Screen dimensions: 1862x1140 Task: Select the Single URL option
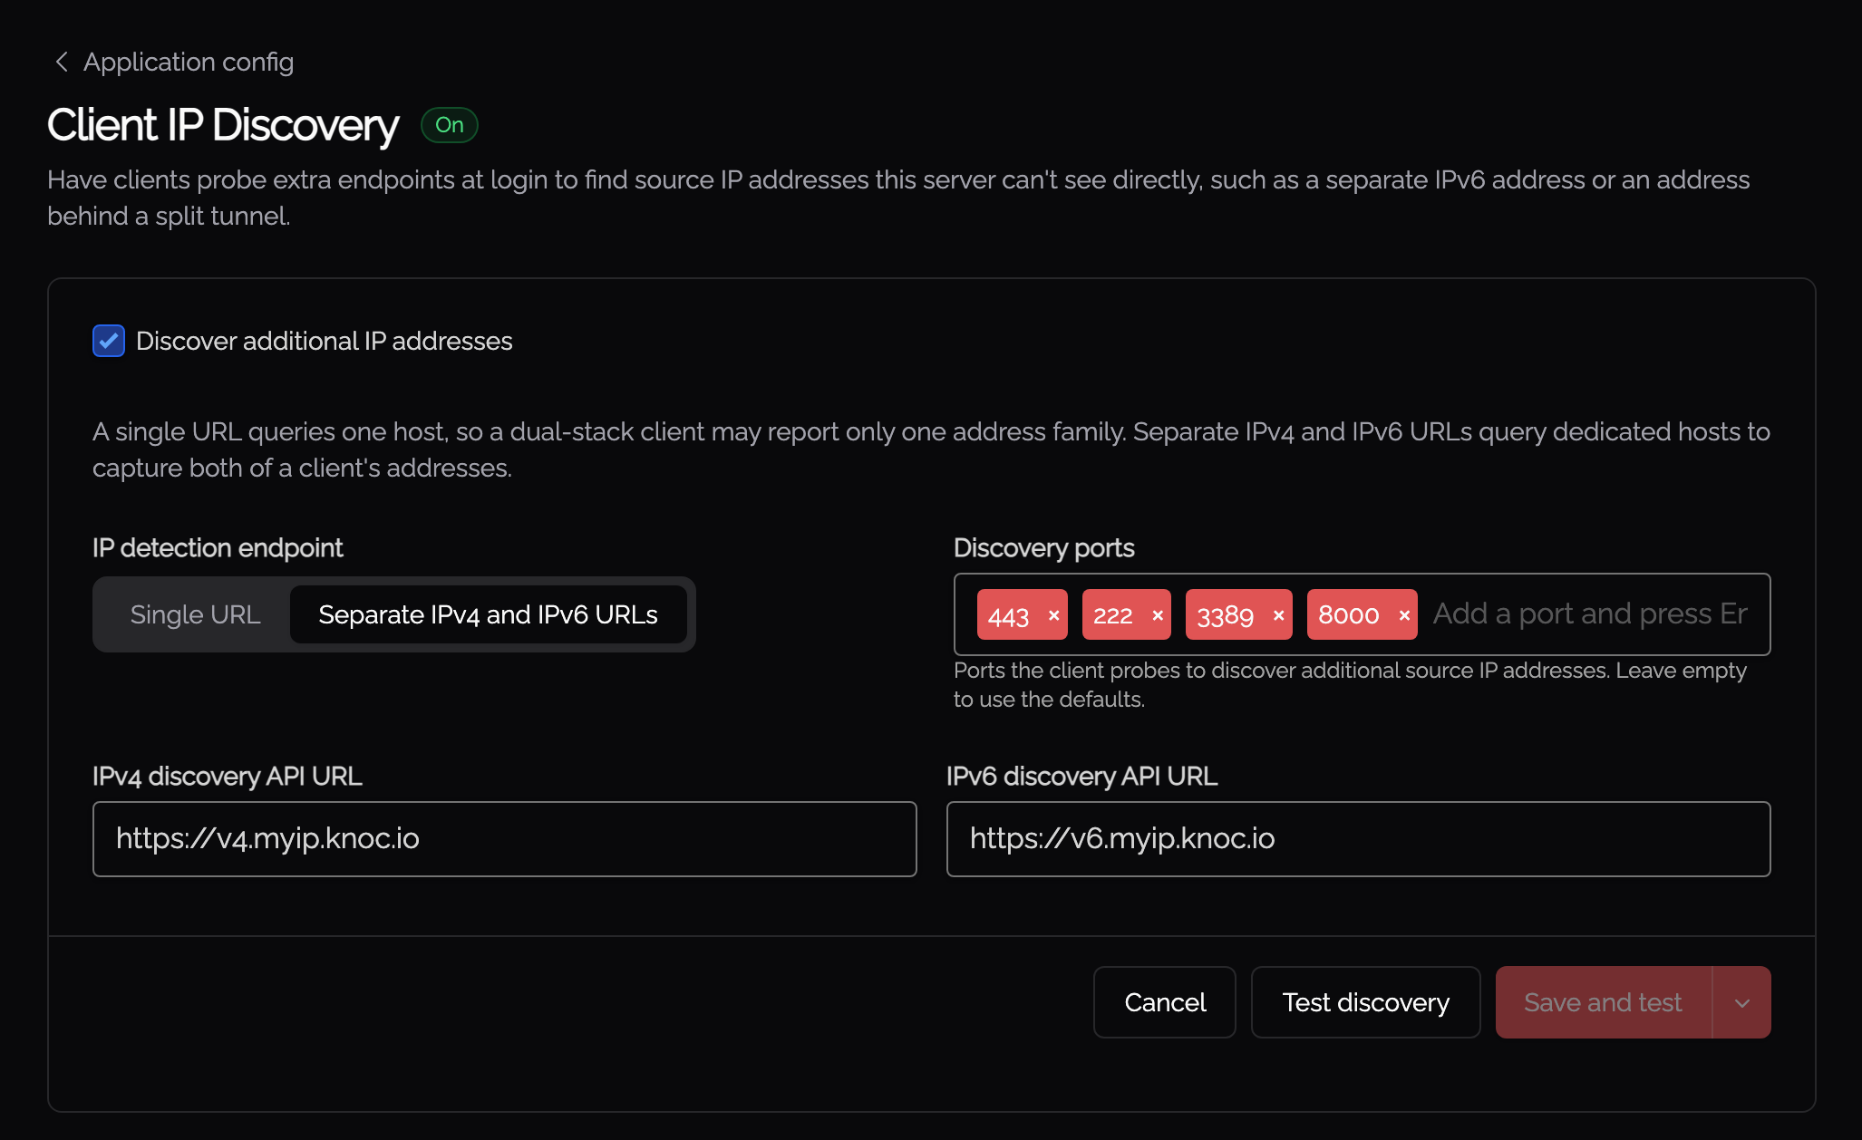point(195,614)
